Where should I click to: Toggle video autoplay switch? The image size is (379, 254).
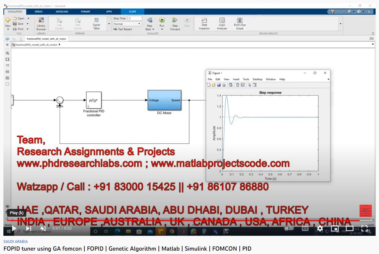point(288,228)
